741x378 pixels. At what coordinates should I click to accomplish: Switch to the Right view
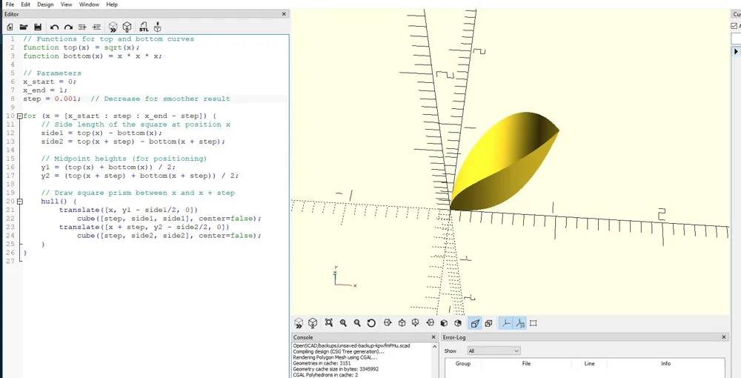pyautogui.click(x=388, y=323)
